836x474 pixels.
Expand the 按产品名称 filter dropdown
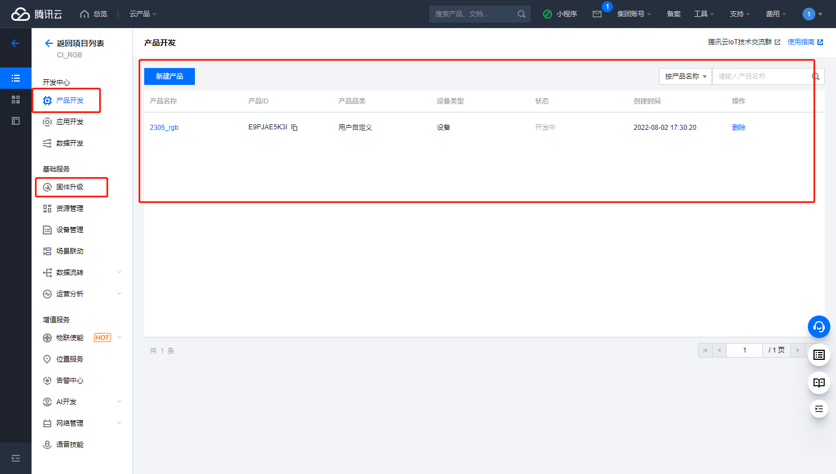pos(685,76)
